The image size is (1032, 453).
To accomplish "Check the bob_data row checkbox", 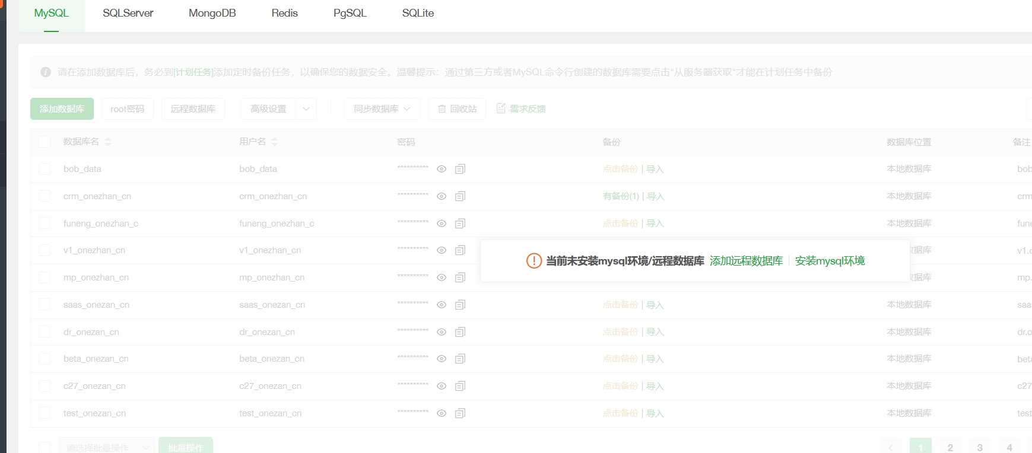I will tap(45, 169).
